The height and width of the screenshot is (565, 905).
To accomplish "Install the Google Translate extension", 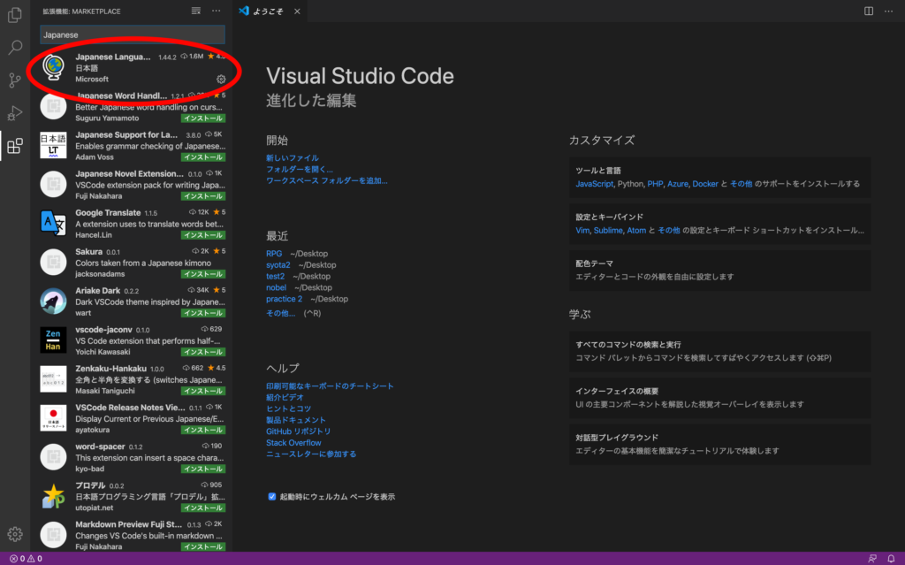I will tap(203, 235).
